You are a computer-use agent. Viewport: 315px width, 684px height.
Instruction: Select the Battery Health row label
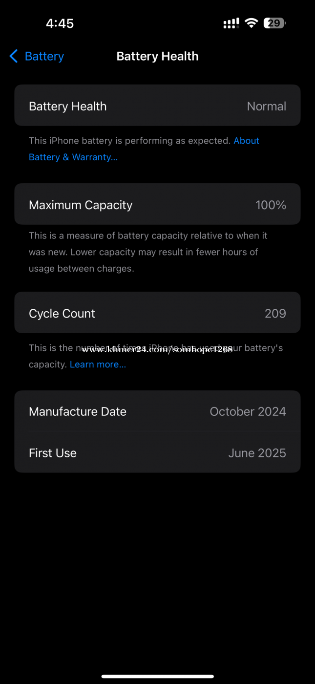click(67, 106)
